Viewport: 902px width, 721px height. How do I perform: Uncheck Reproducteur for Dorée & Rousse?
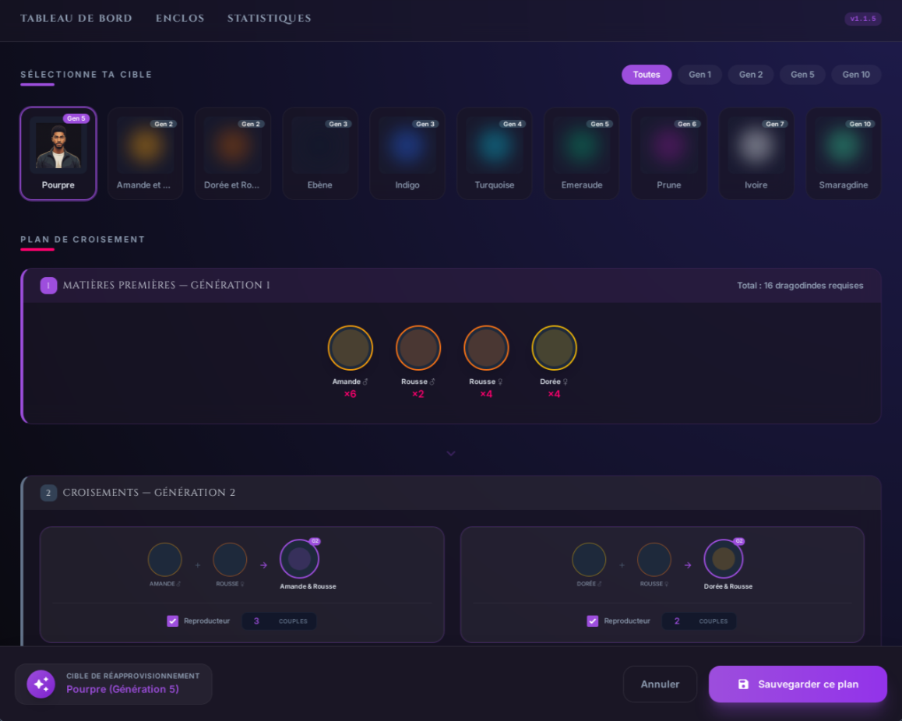click(x=593, y=621)
